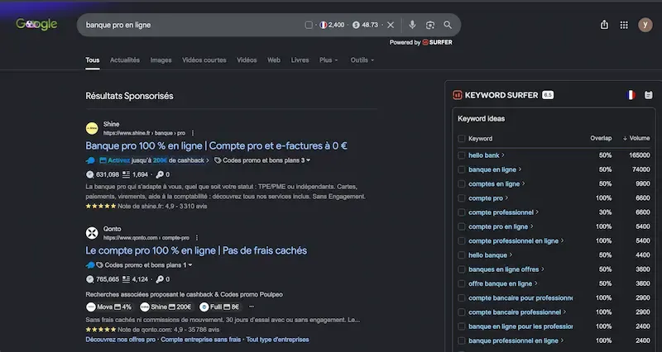
Task: Open the clipboard icon in Keyword Surfer
Action: (x=648, y=95)
